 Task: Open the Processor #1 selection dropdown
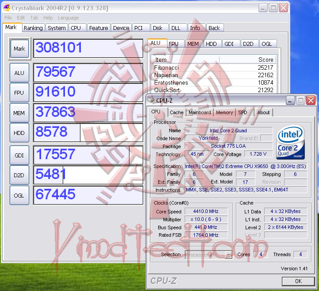click(x=209, y=254)
